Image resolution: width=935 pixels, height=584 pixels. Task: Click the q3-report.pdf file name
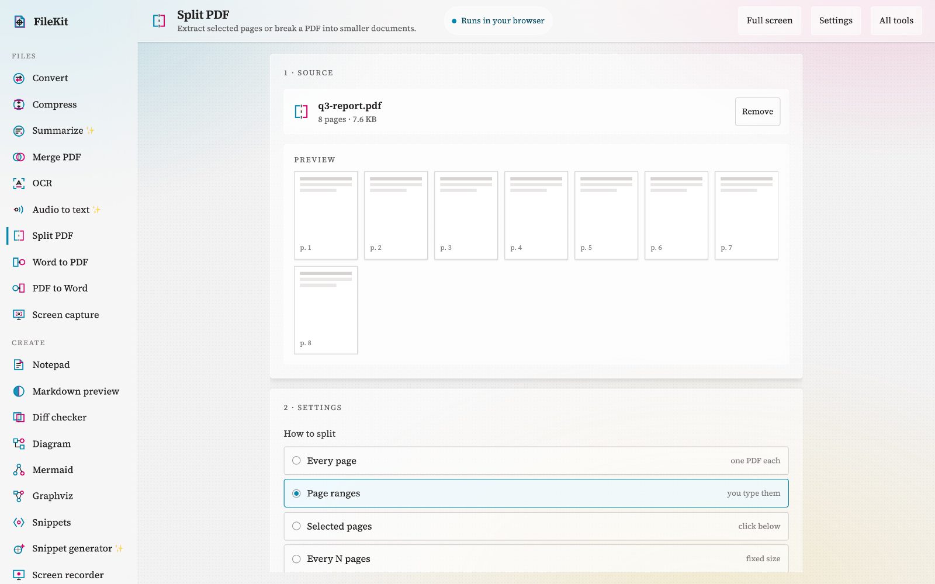coord(349,106)
